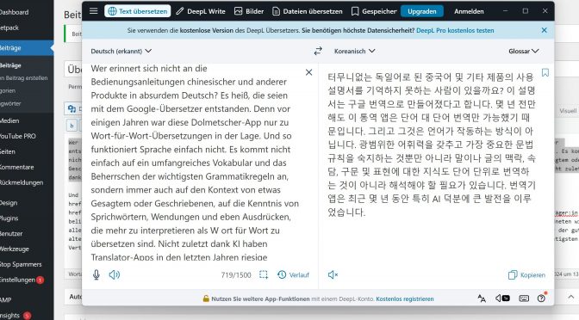579x320 pixels.
Task: Switch to DeepL Write tab
Action: click(x=201, y=11)
